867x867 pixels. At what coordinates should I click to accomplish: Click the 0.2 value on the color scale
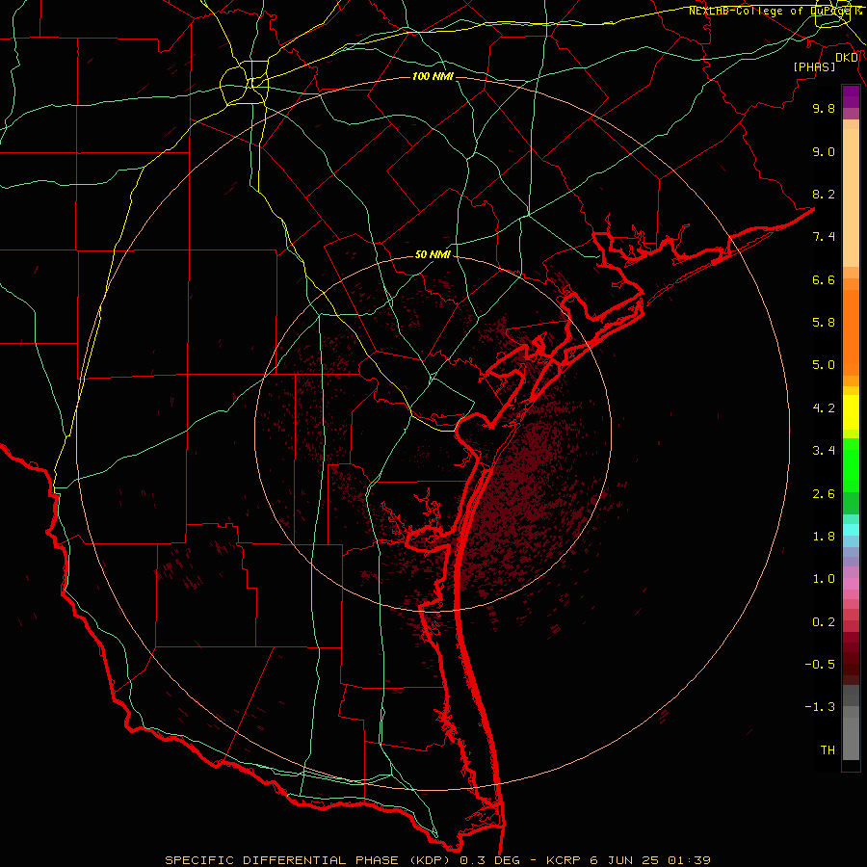click(824, 622)
